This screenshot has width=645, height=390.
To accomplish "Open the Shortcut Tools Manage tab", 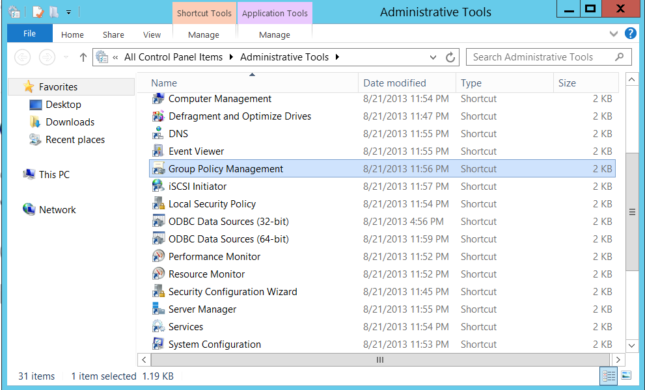I will click(204, 34).
